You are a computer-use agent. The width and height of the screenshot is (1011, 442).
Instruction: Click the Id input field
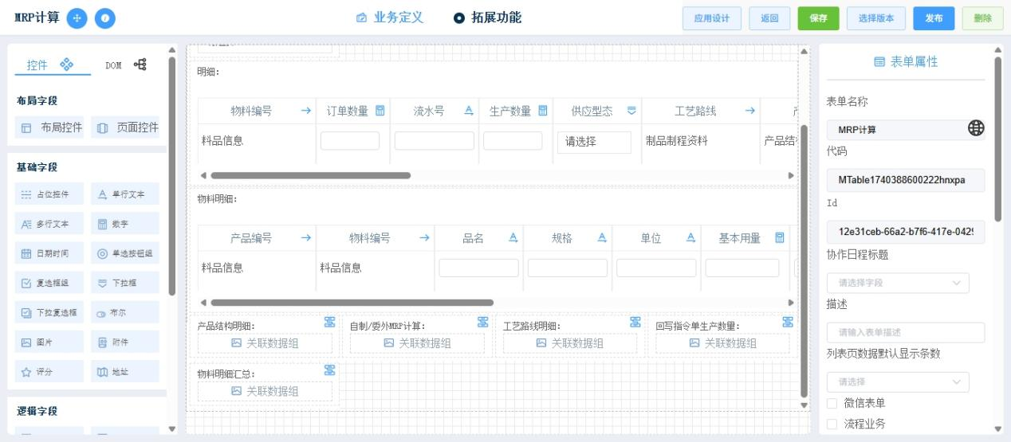(x=906, y=232)
